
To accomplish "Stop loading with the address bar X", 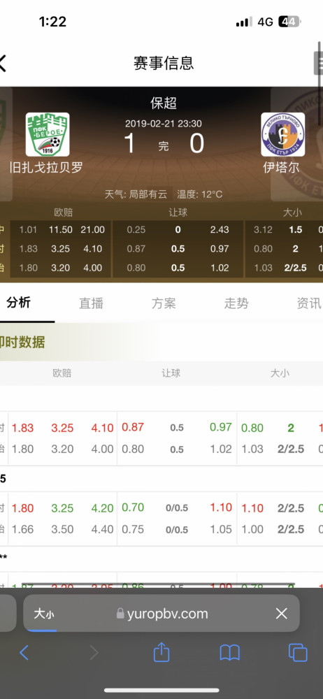I will pos(282,614).
